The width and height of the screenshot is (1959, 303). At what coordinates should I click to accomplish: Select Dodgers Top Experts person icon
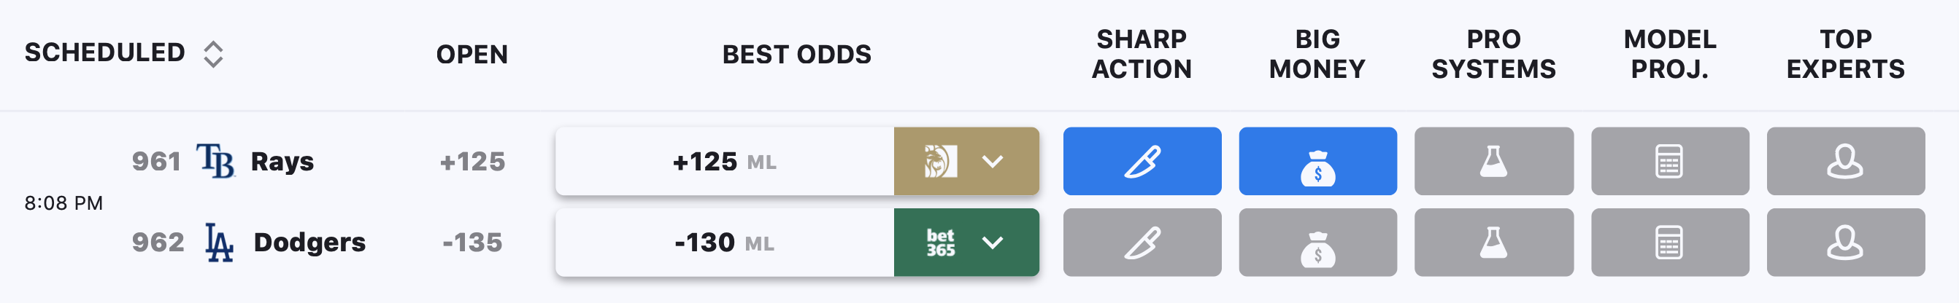[1846, 243]
